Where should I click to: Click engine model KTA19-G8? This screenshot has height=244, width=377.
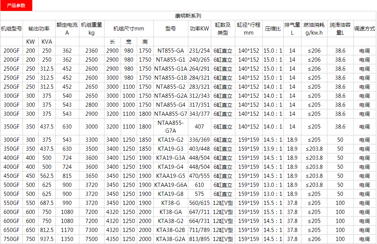(171, 194)
